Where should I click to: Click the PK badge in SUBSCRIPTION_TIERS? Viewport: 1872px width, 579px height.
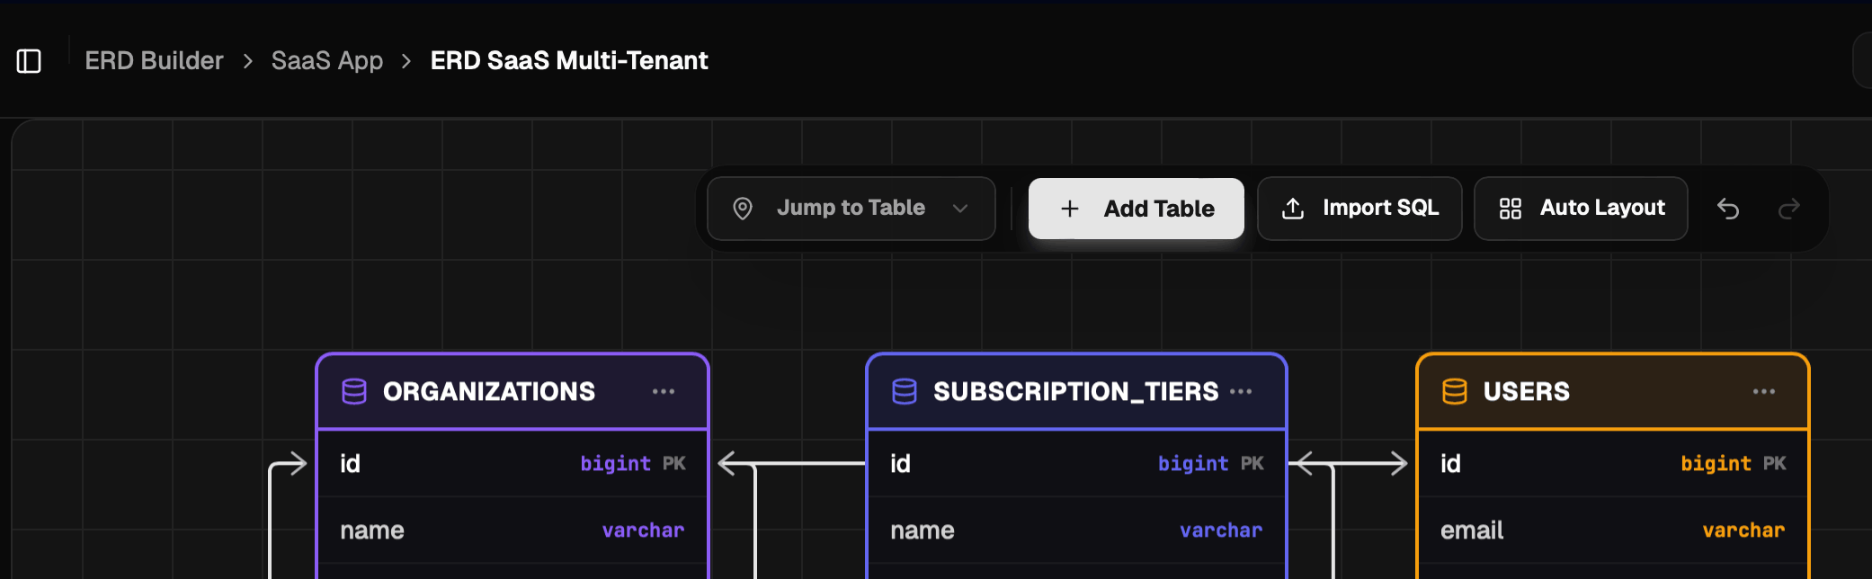pyautogui.click(x=1252, y=464)
